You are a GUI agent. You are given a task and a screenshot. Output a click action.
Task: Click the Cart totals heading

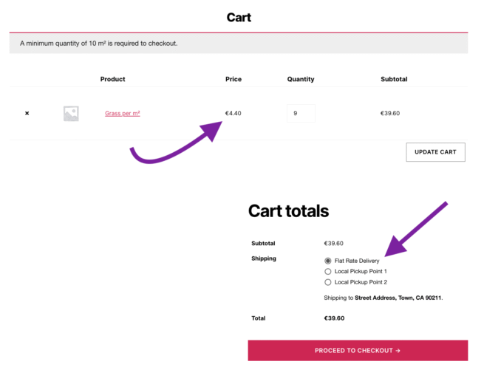(x=288, y=211)
